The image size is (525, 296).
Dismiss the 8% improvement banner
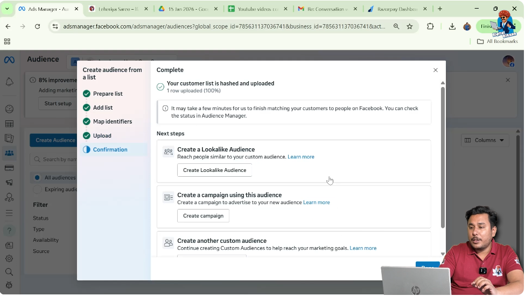click(x=508, y=80)
